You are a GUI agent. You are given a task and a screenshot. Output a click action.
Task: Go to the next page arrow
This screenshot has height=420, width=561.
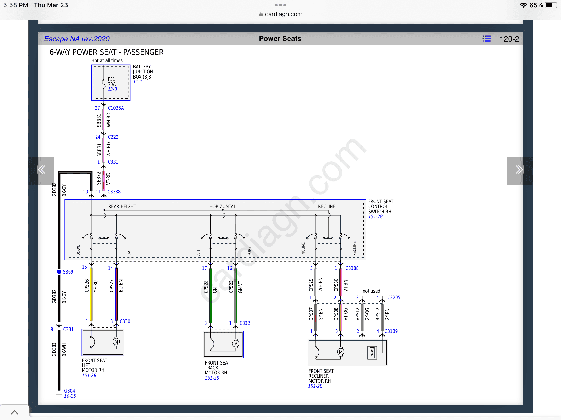click(520, 170)
